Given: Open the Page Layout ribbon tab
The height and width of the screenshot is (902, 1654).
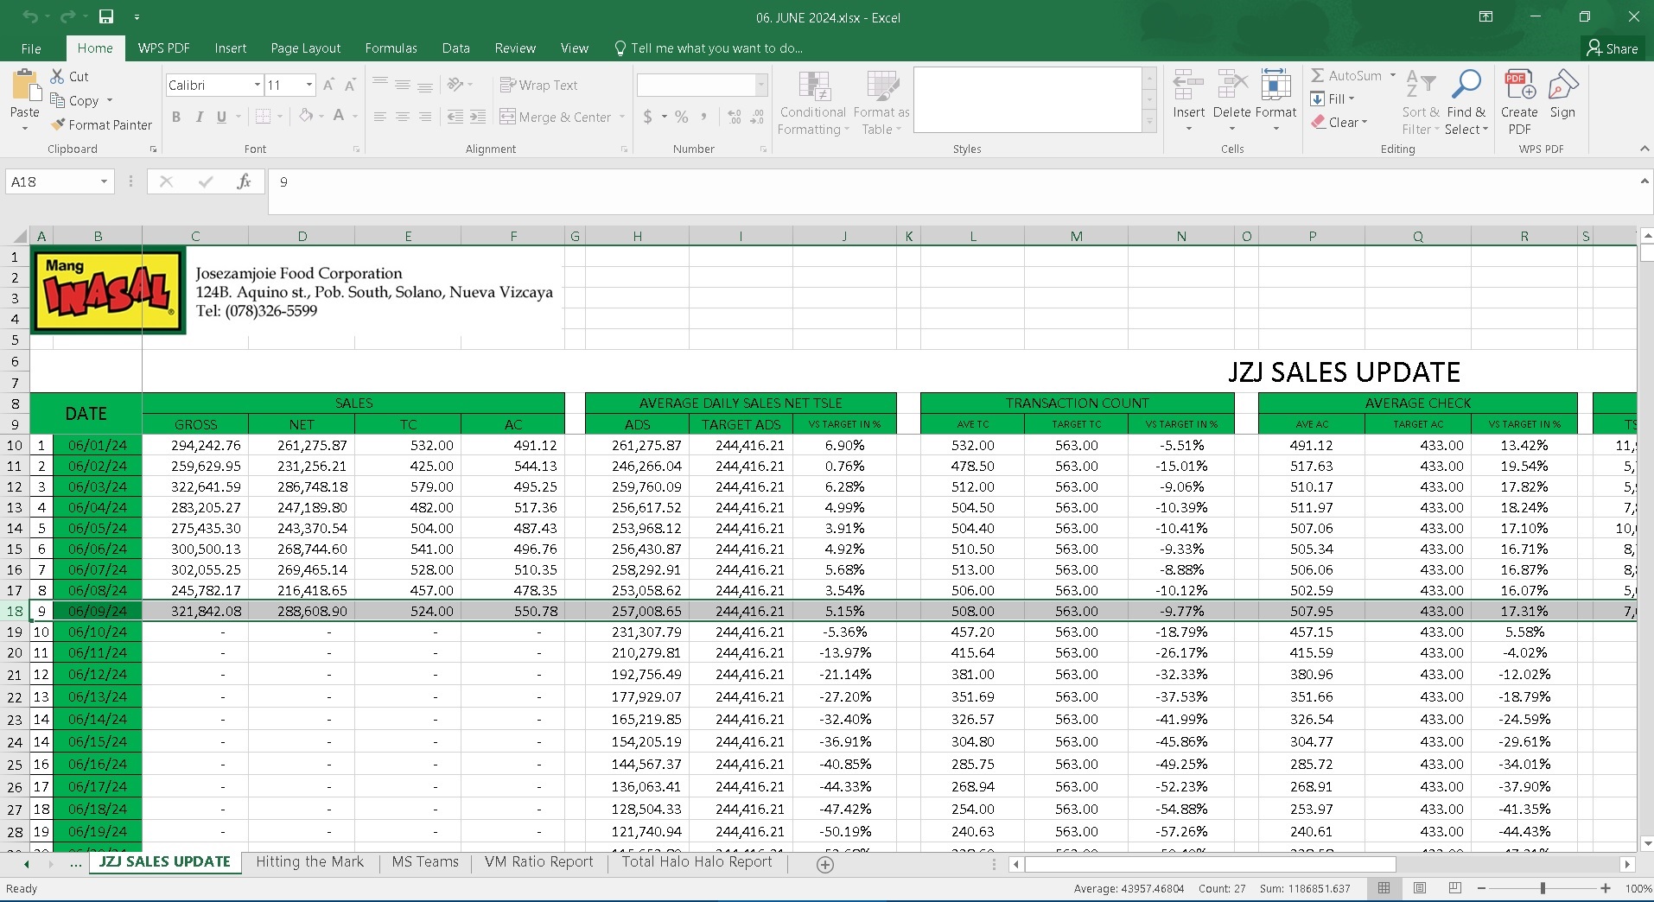Looking at the screenshot, I should click(305, 48).
